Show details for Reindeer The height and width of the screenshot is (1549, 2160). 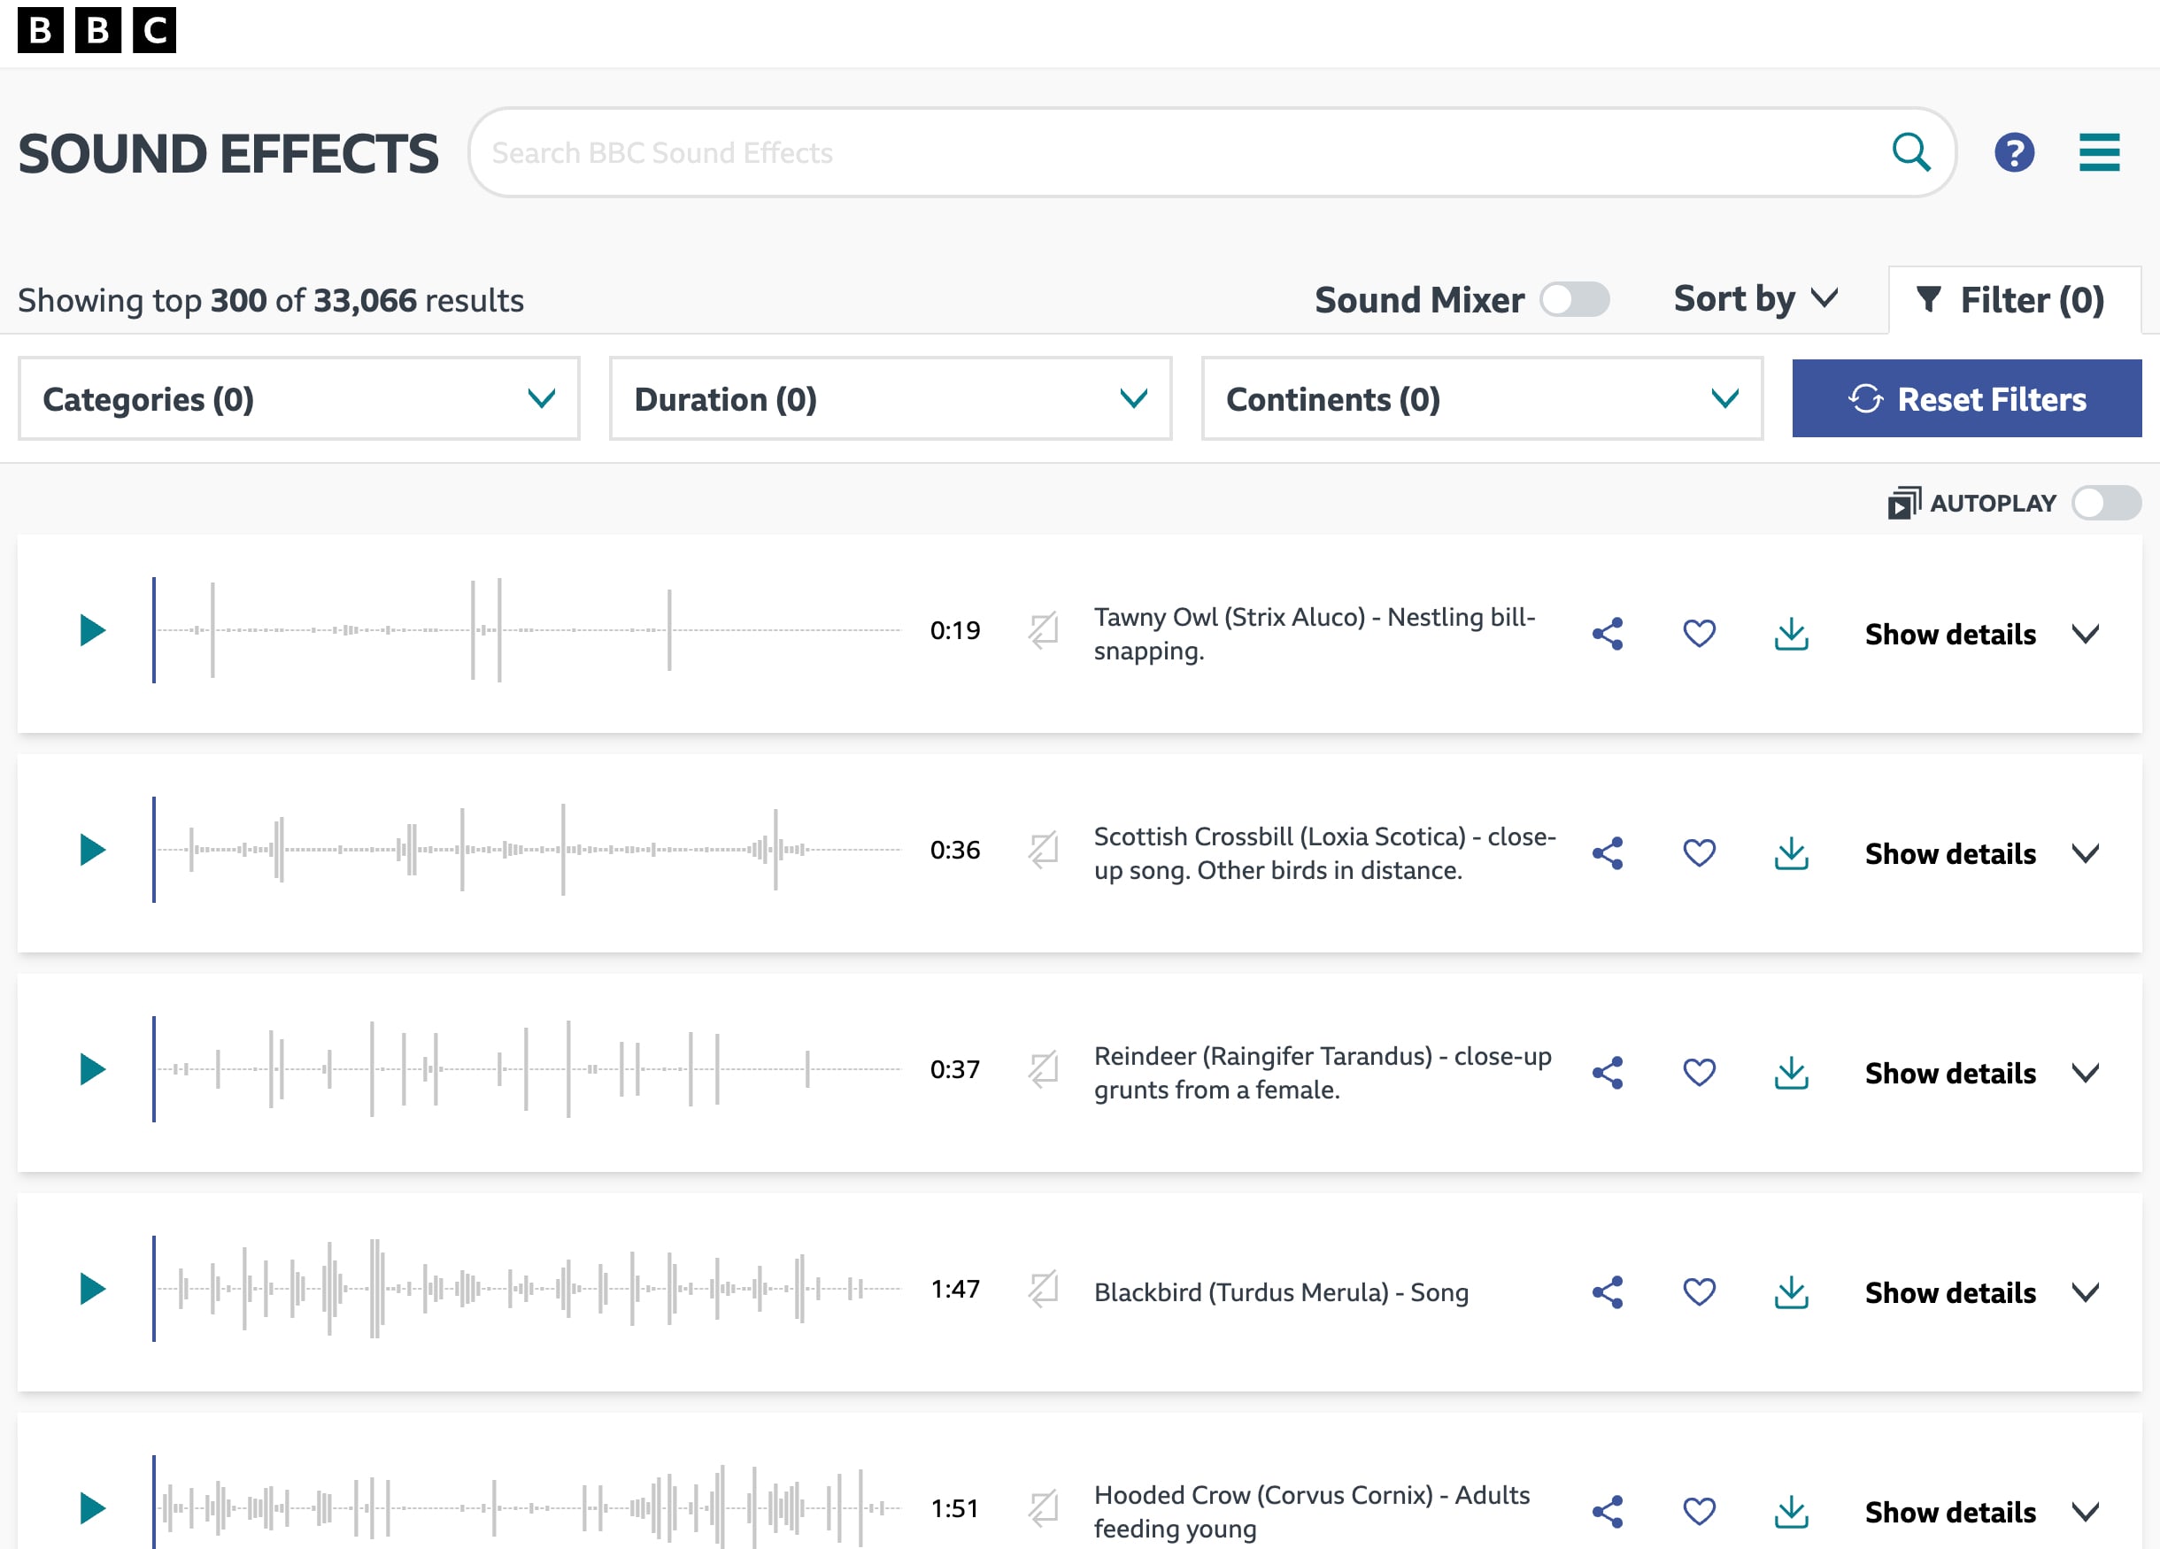pos(1982,1073)
